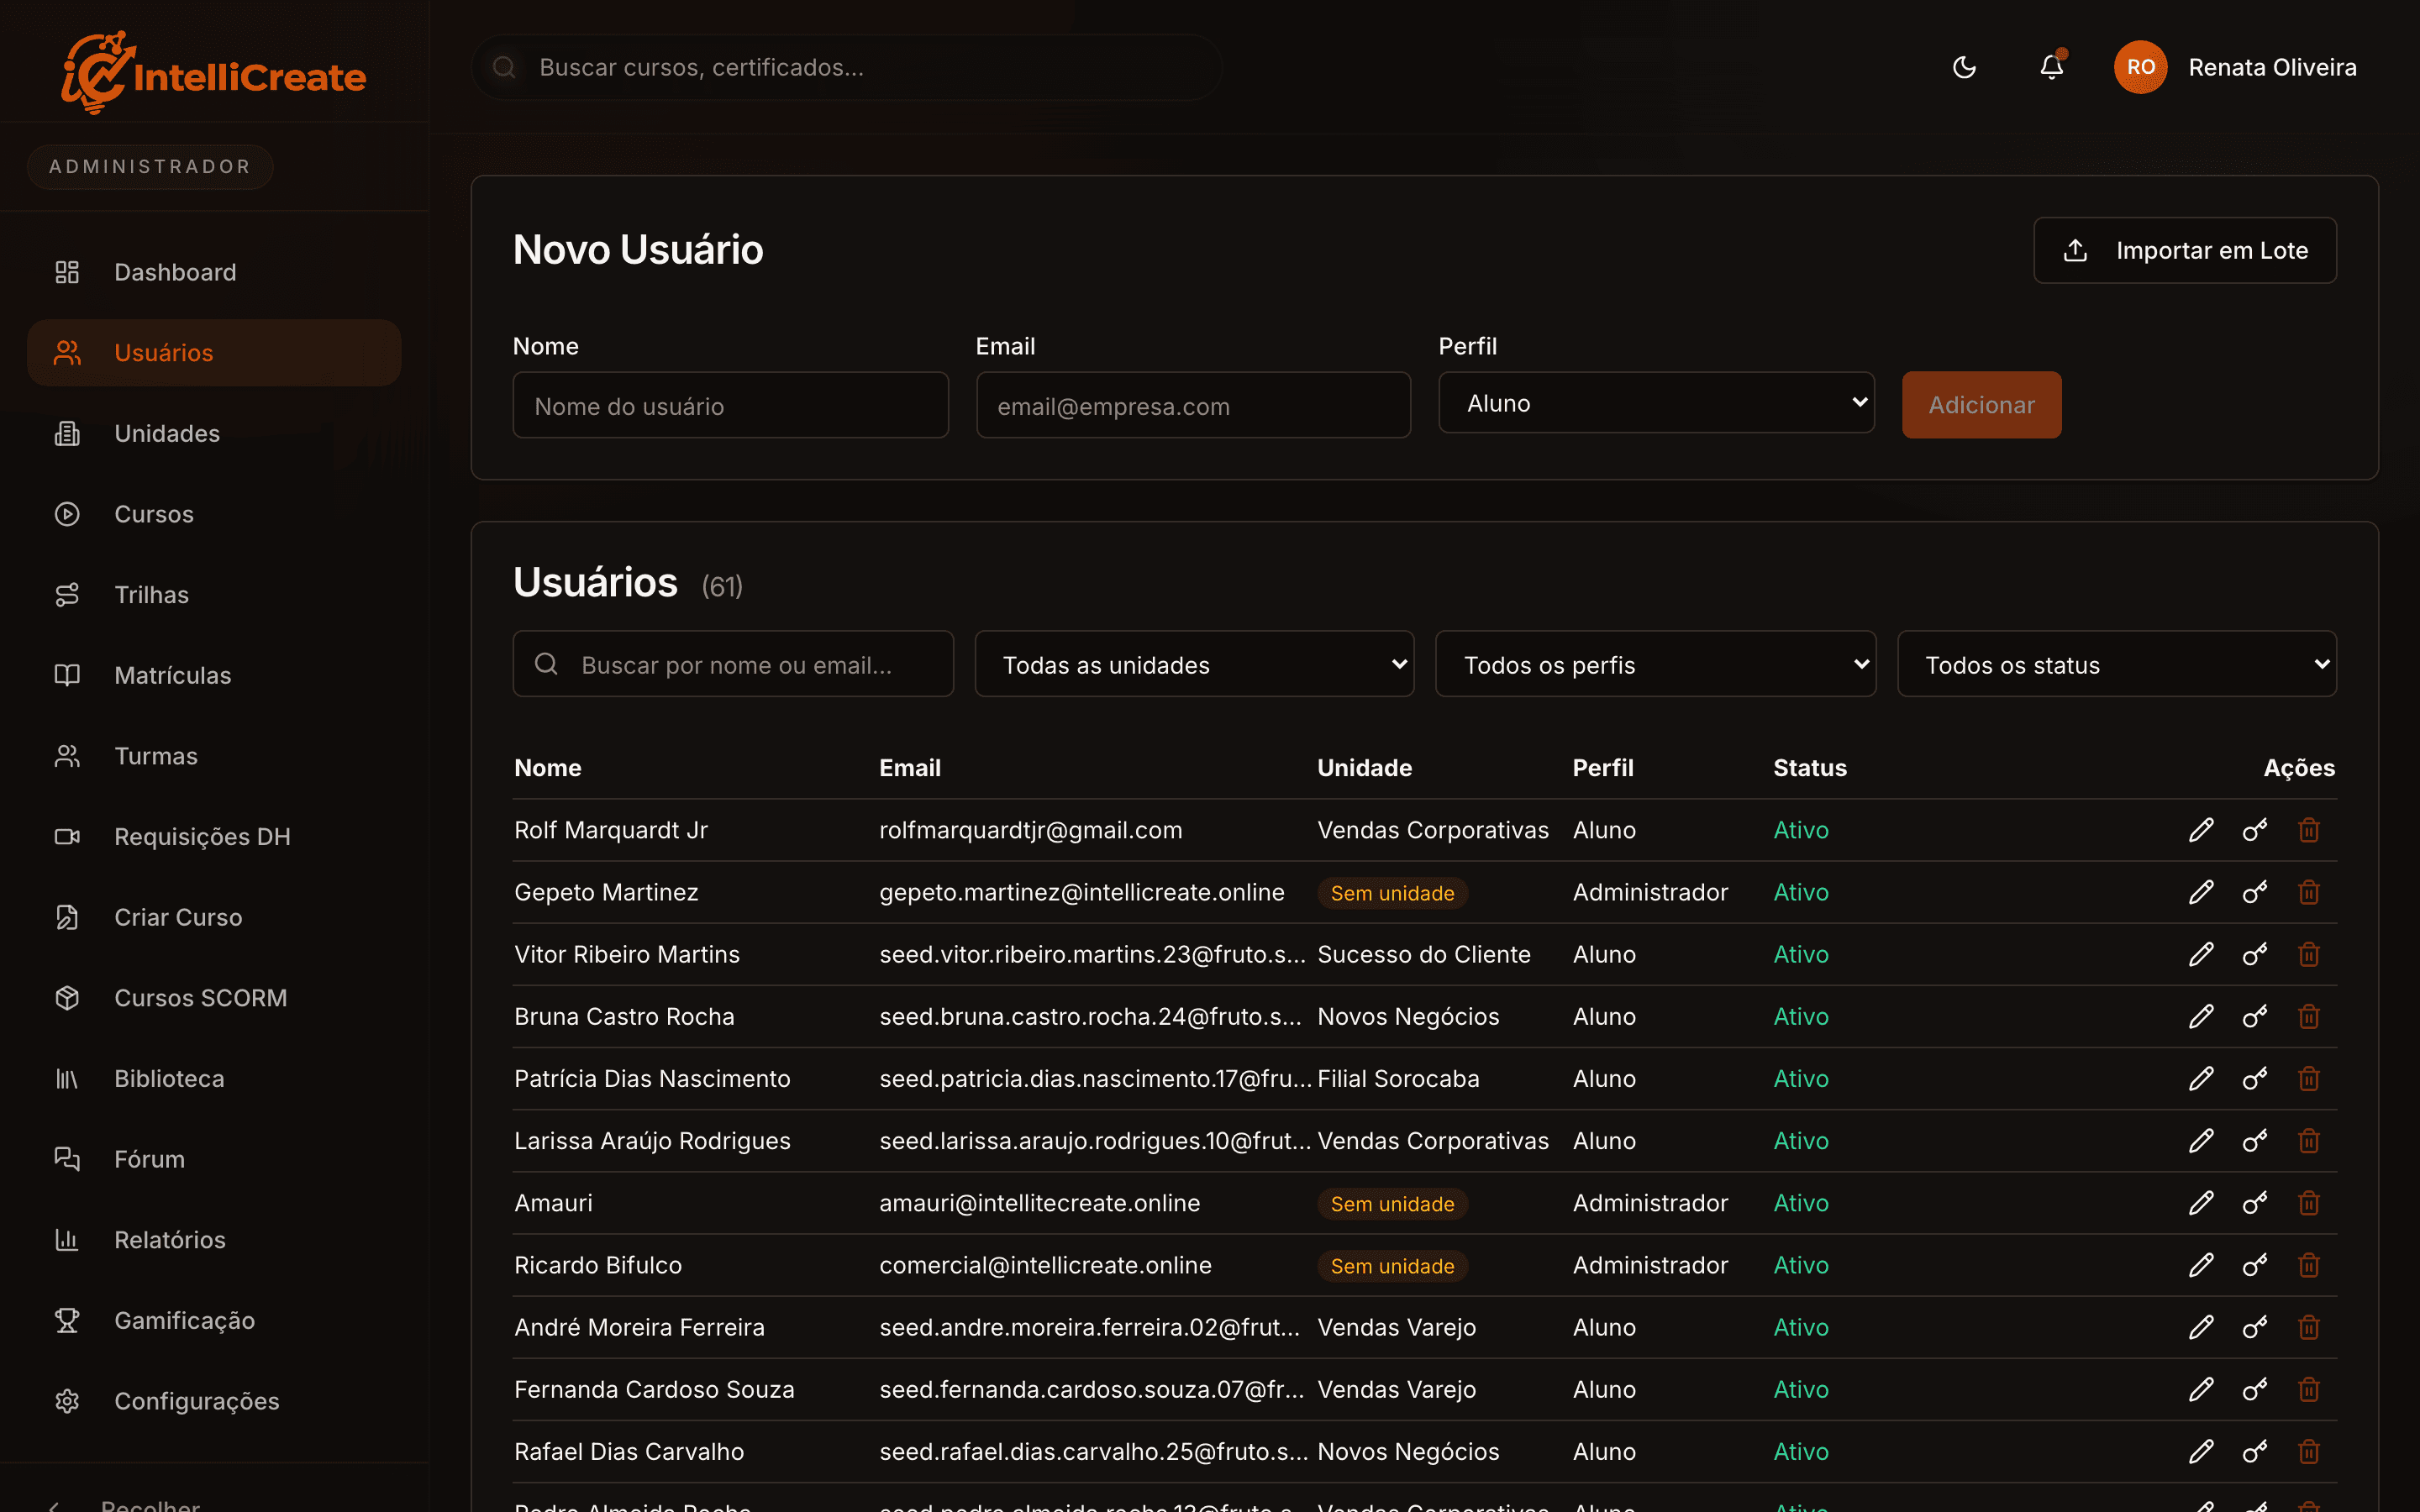The height and width of the screenshot is (1512, 2420).
Task: Expand the Todos os status filter
Action: click(x=2117, y=664)
